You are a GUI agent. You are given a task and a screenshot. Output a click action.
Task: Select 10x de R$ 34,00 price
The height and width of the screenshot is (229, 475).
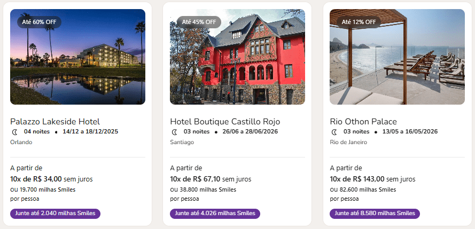click(36, 179)
